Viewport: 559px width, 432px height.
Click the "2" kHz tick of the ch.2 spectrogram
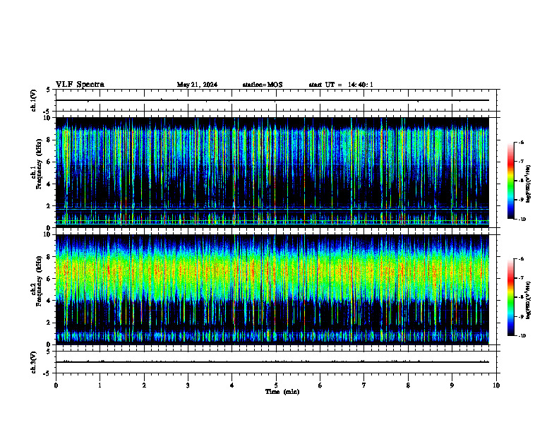(x=49, y=323)
